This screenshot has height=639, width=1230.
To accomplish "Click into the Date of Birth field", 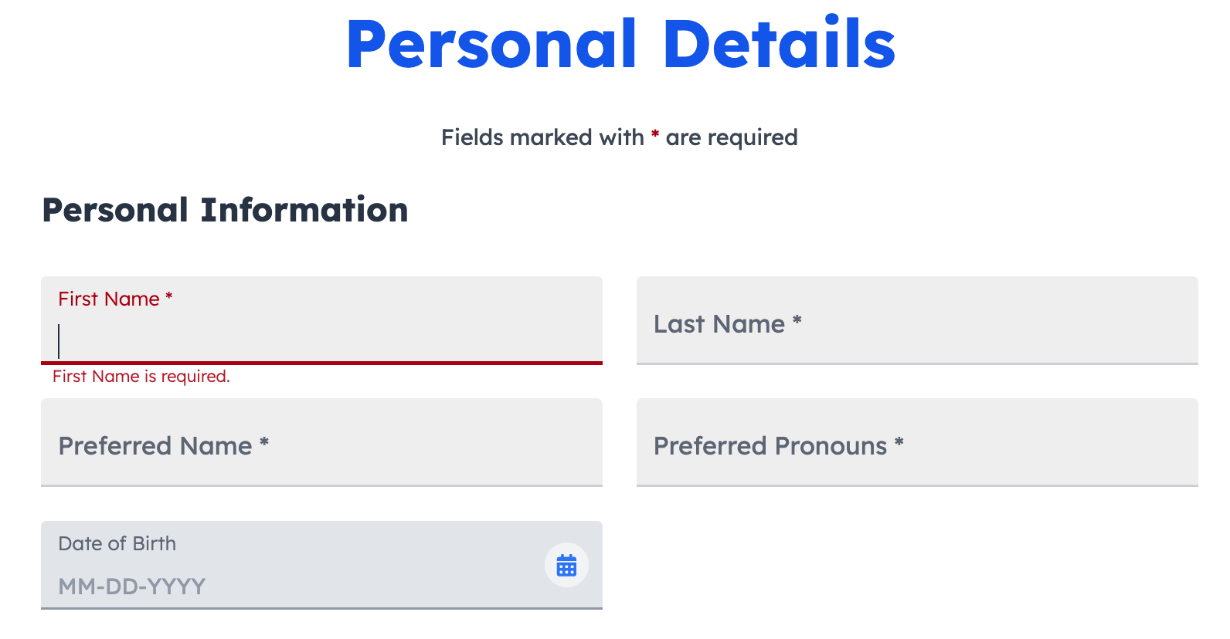I will 321,565.
